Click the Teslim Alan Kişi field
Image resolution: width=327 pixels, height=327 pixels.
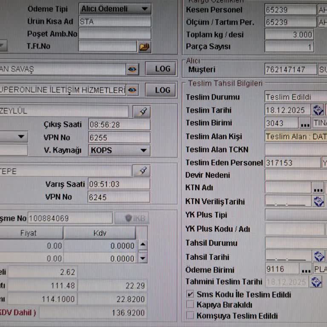click(x=296, y=136)
